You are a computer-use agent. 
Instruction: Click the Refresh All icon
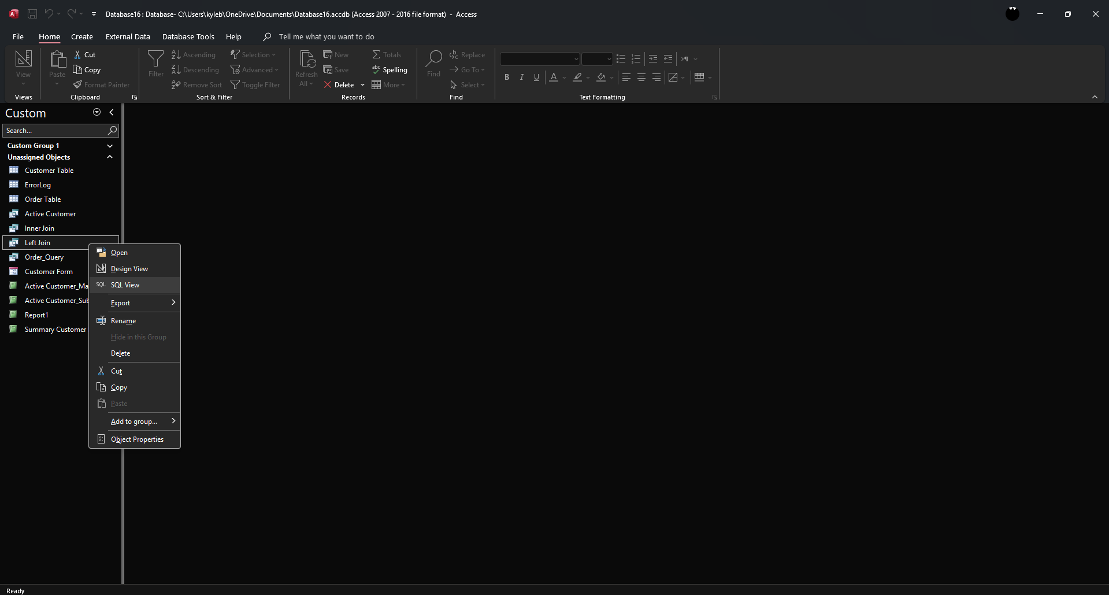coord(307,59)
